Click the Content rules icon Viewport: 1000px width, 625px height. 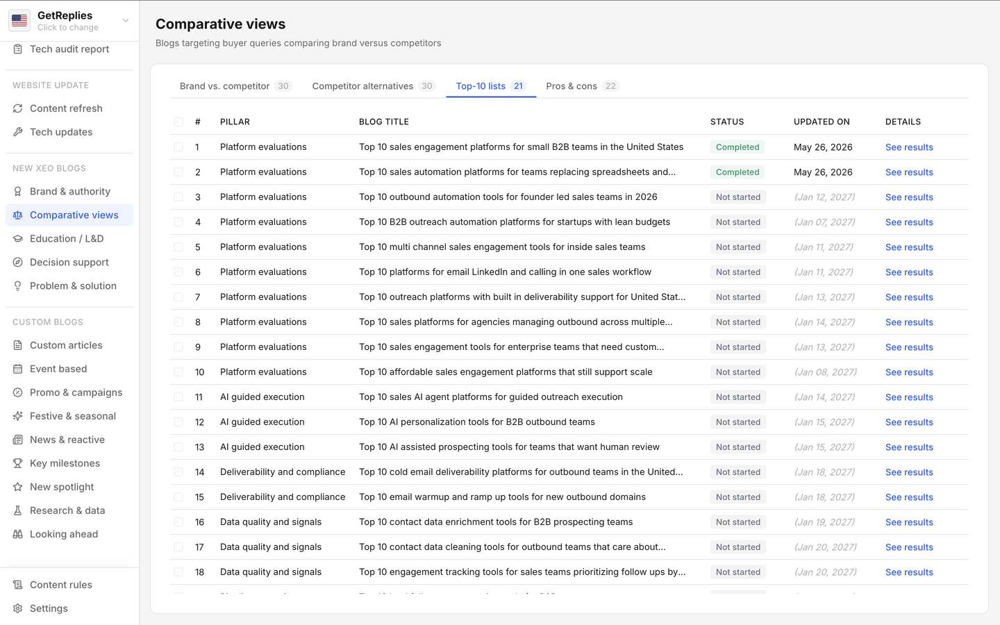pos(18,585)
